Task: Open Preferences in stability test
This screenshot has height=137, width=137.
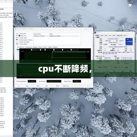Action: (x=66, y=86)
